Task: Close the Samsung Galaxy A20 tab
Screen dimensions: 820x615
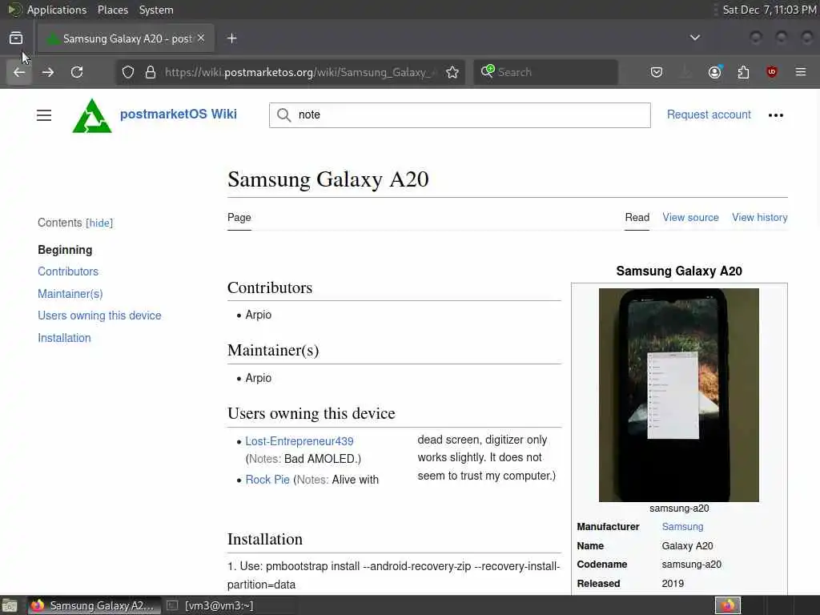Action: (x=201, y=38)
